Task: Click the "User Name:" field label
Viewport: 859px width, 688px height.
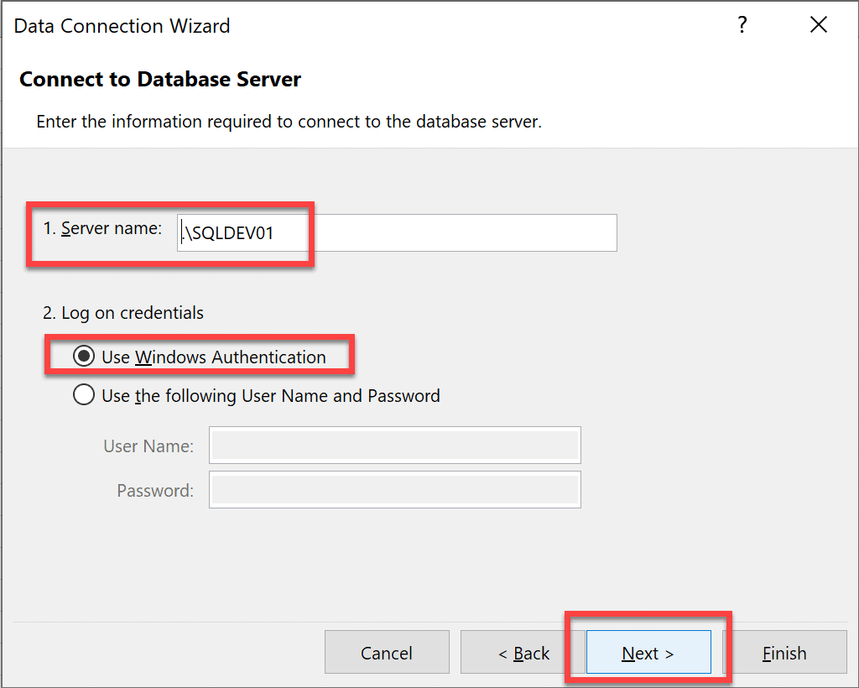Action: 148,446
